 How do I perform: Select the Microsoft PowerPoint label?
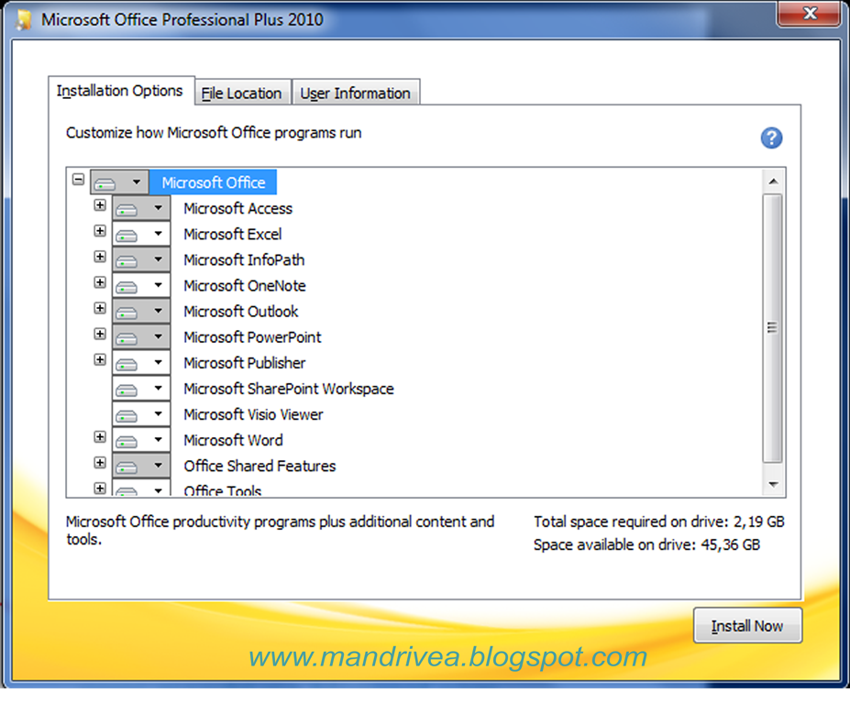coord(252,337)
